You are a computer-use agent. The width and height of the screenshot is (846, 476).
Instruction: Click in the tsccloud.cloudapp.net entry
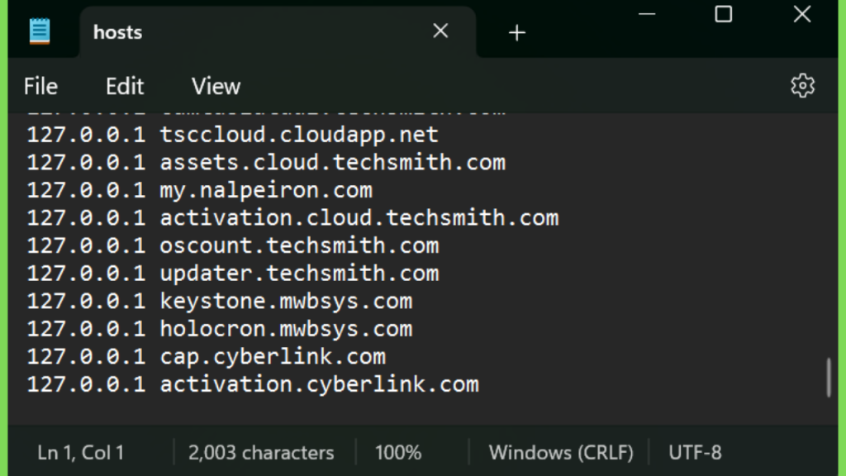pyautogui.click(x=299, y=135)
